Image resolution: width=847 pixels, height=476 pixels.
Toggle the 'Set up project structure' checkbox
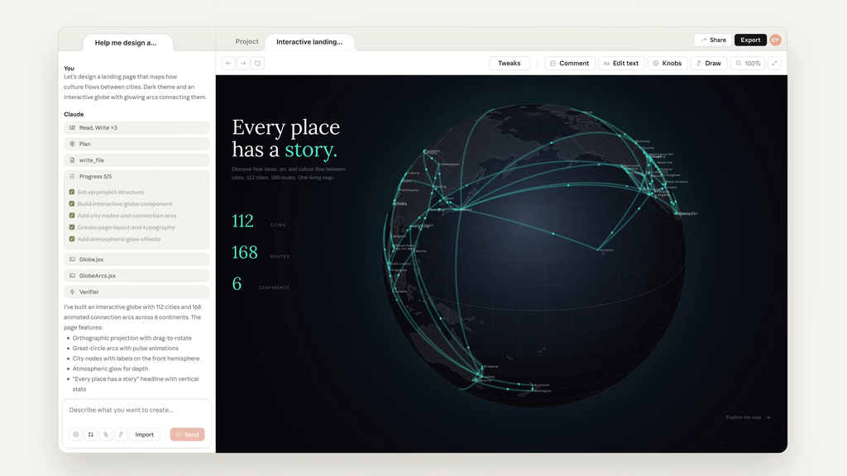[73, 193]
